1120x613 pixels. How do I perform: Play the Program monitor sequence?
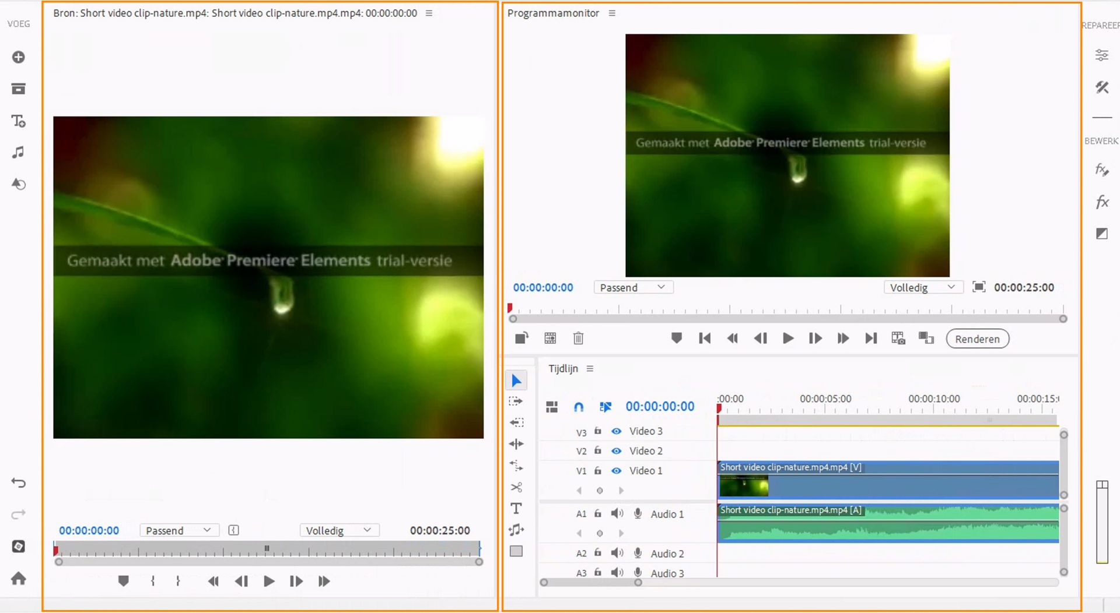[x=787, y=338]
